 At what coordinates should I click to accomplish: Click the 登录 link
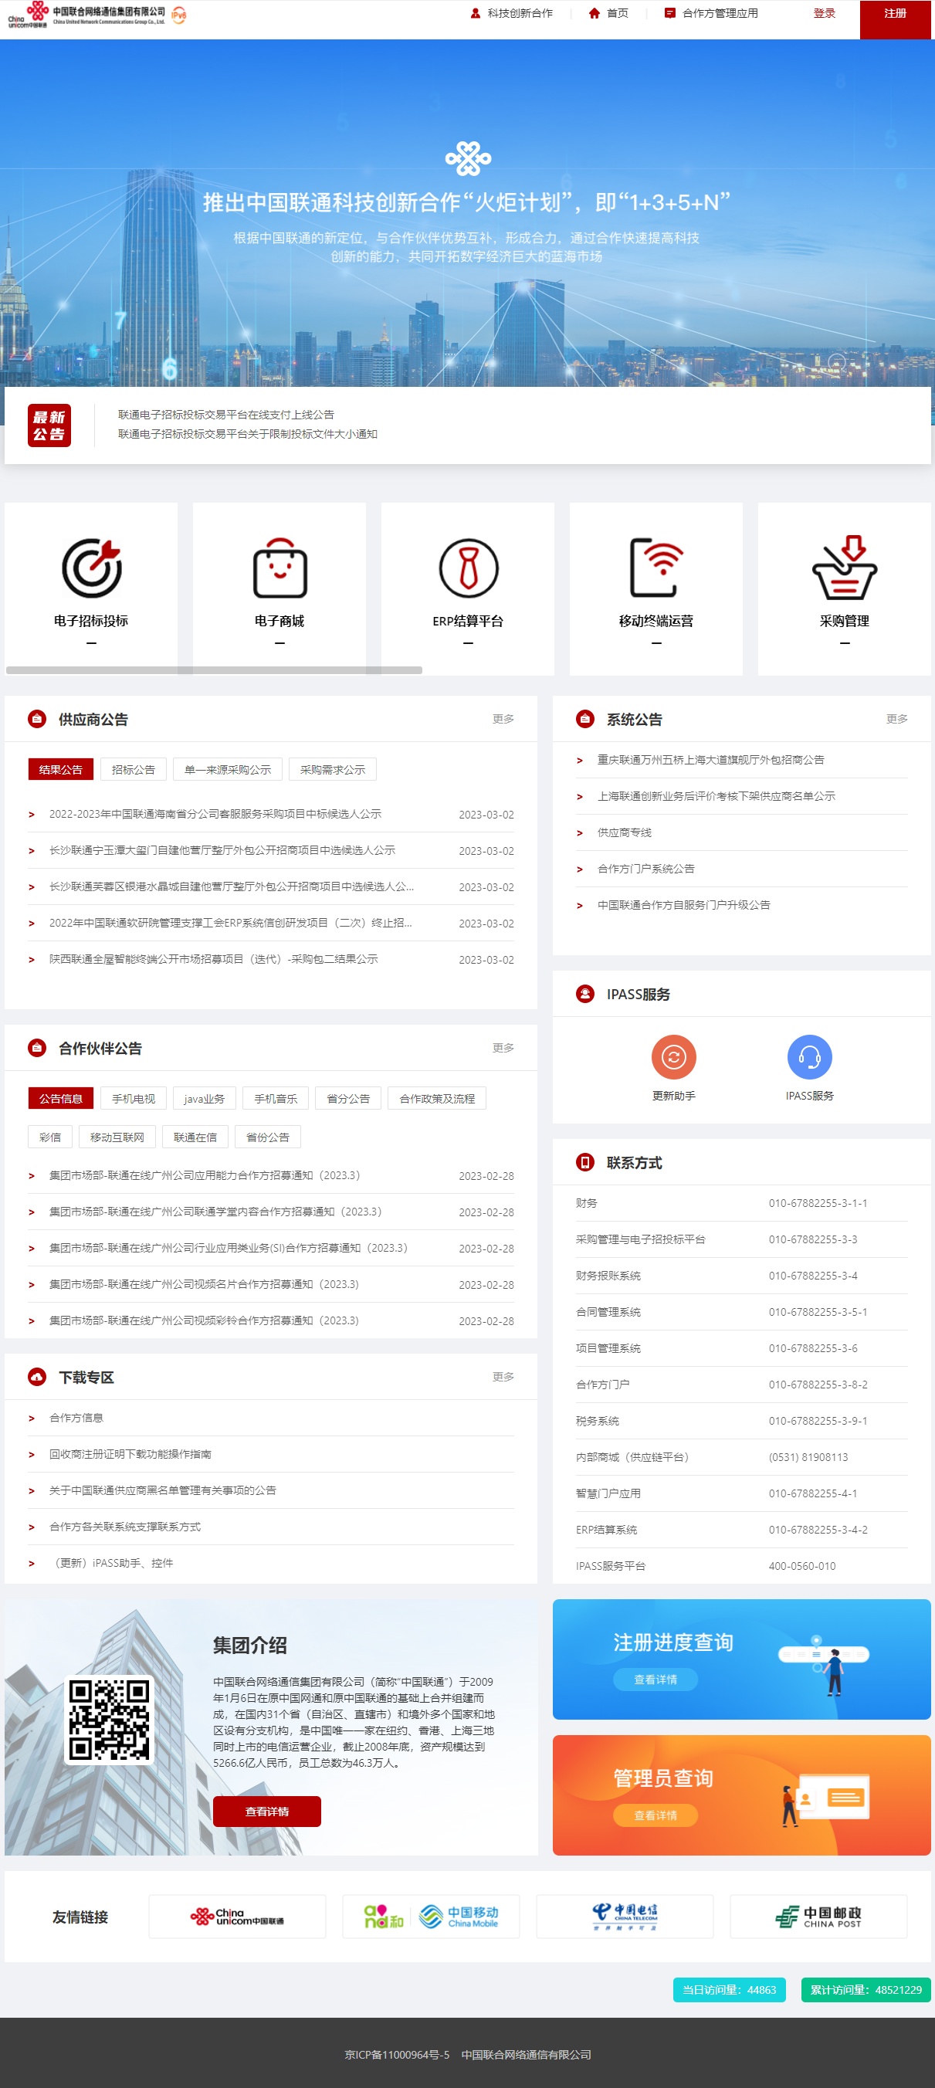pyautogui.click(x=824, y=13)
